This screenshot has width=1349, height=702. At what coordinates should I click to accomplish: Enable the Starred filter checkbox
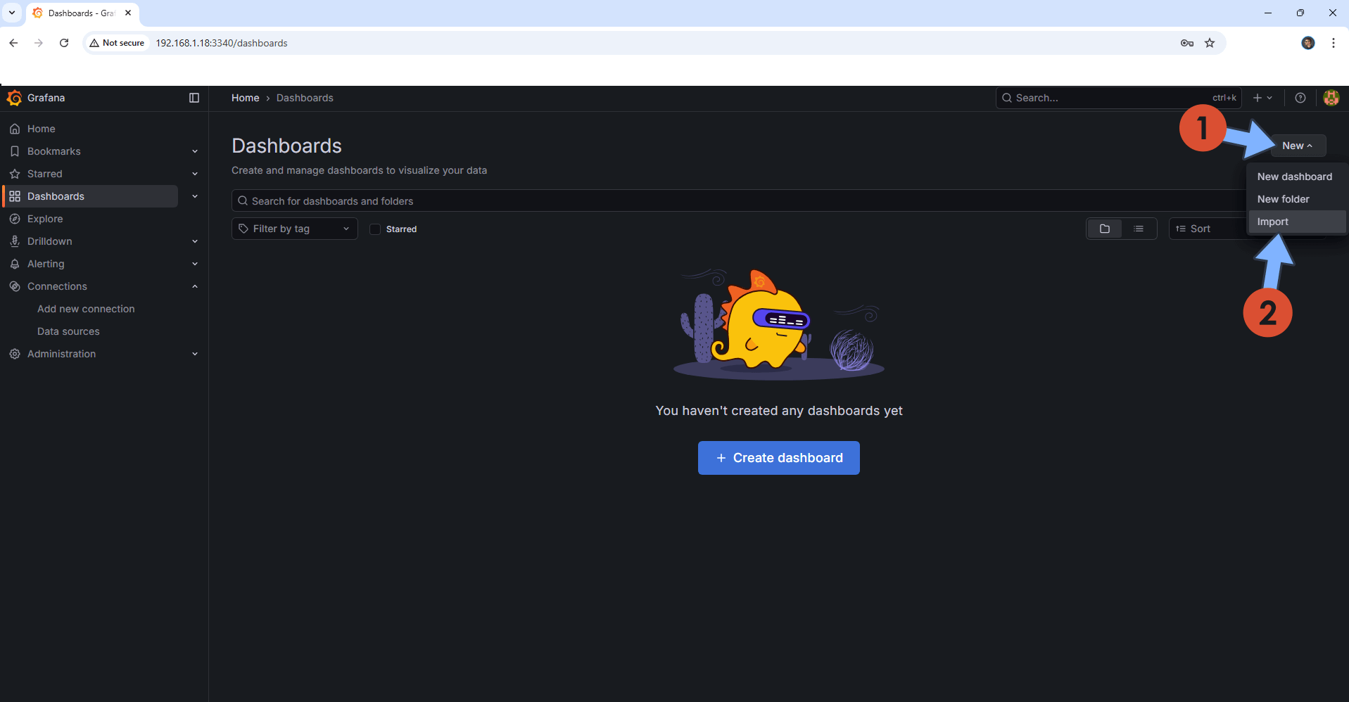pyautogui.click(x=375, y=229)
